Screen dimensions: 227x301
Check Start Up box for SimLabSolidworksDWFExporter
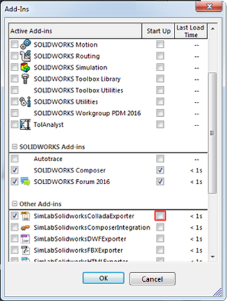click(160, 239)
